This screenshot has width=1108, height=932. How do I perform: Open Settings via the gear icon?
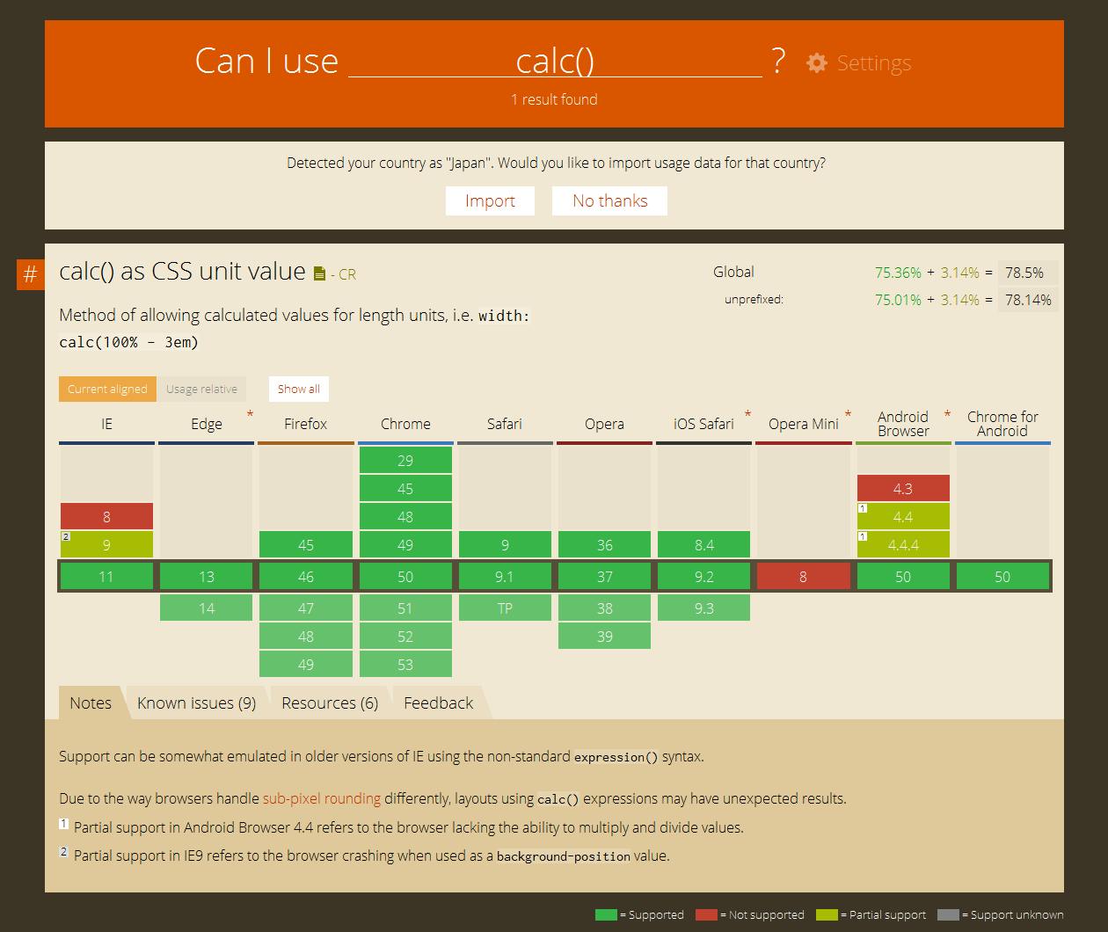tap(817, 63)
